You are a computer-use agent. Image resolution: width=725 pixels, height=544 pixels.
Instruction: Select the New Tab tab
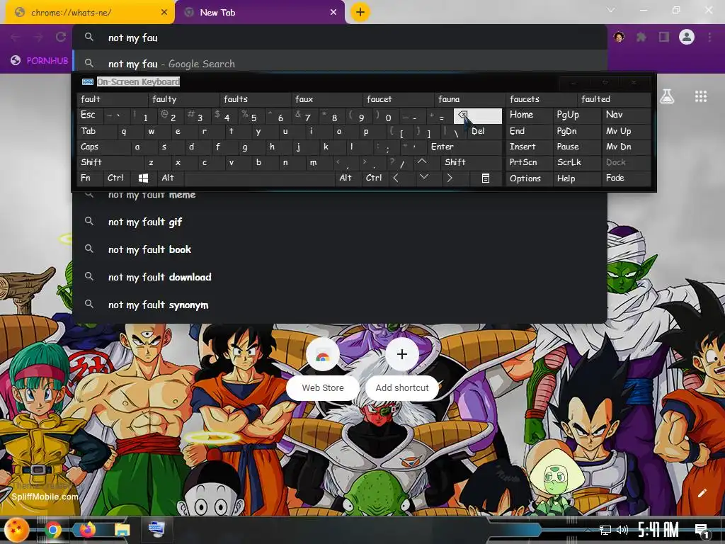[260, 13]
